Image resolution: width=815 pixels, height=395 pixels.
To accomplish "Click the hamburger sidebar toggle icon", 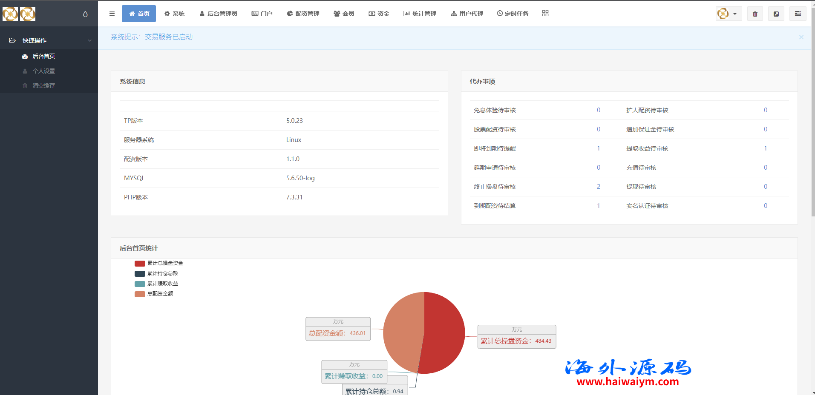I will click(x=112, y=14).
